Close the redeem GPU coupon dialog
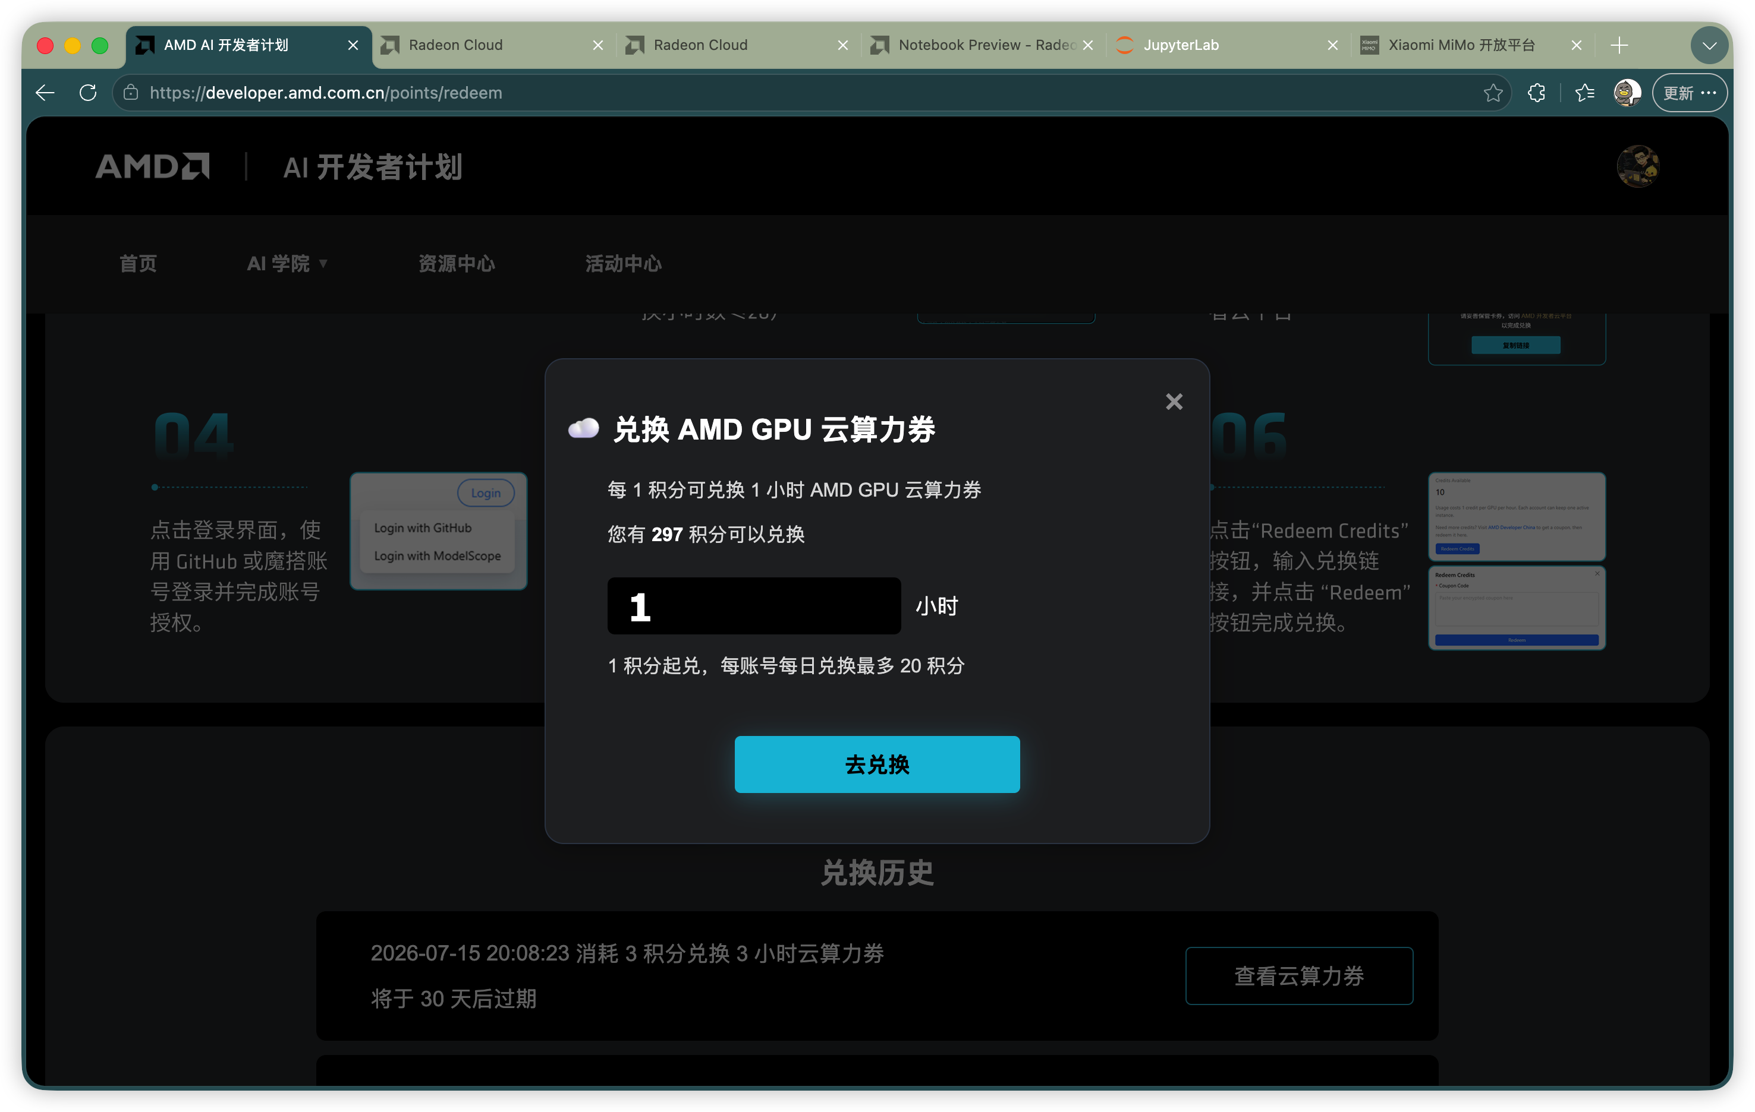This screenshot has width=1755, height=1112. coord(1174,401)
